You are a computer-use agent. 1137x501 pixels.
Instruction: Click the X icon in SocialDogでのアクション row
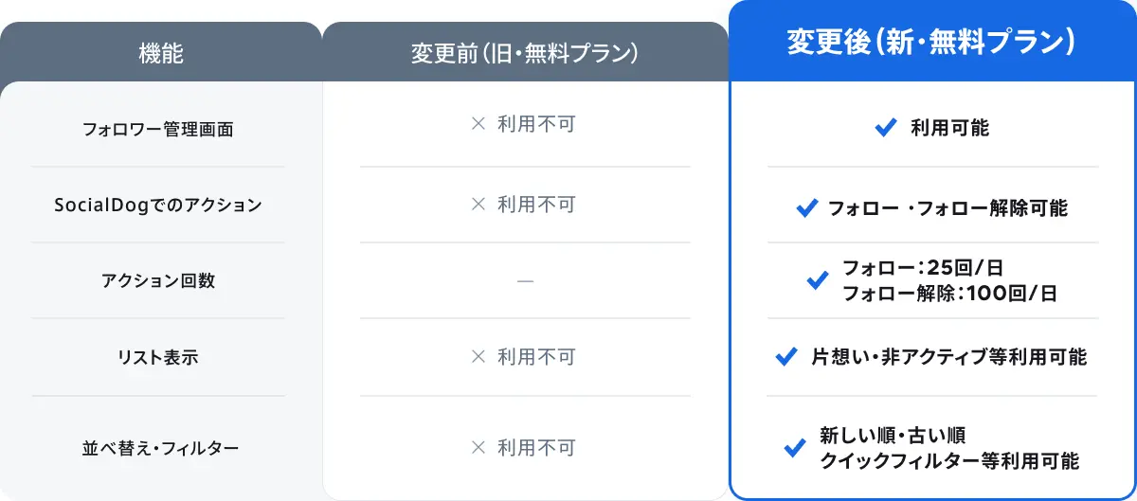[478, 205]
